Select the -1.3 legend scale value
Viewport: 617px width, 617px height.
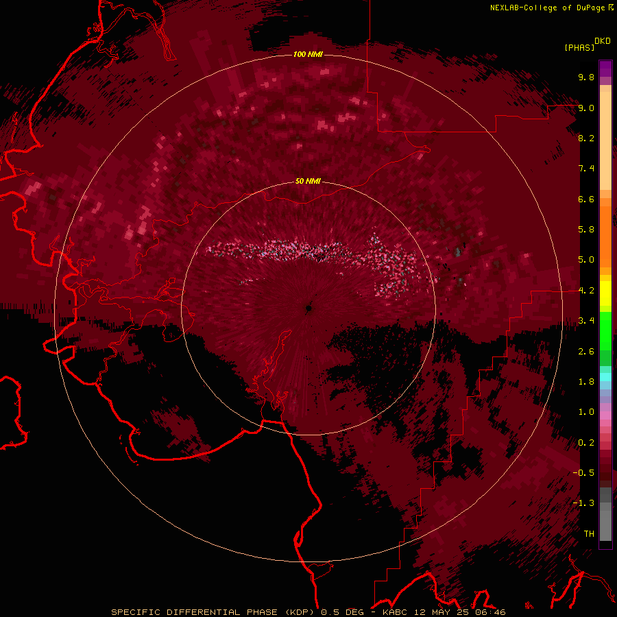[584, 503]
